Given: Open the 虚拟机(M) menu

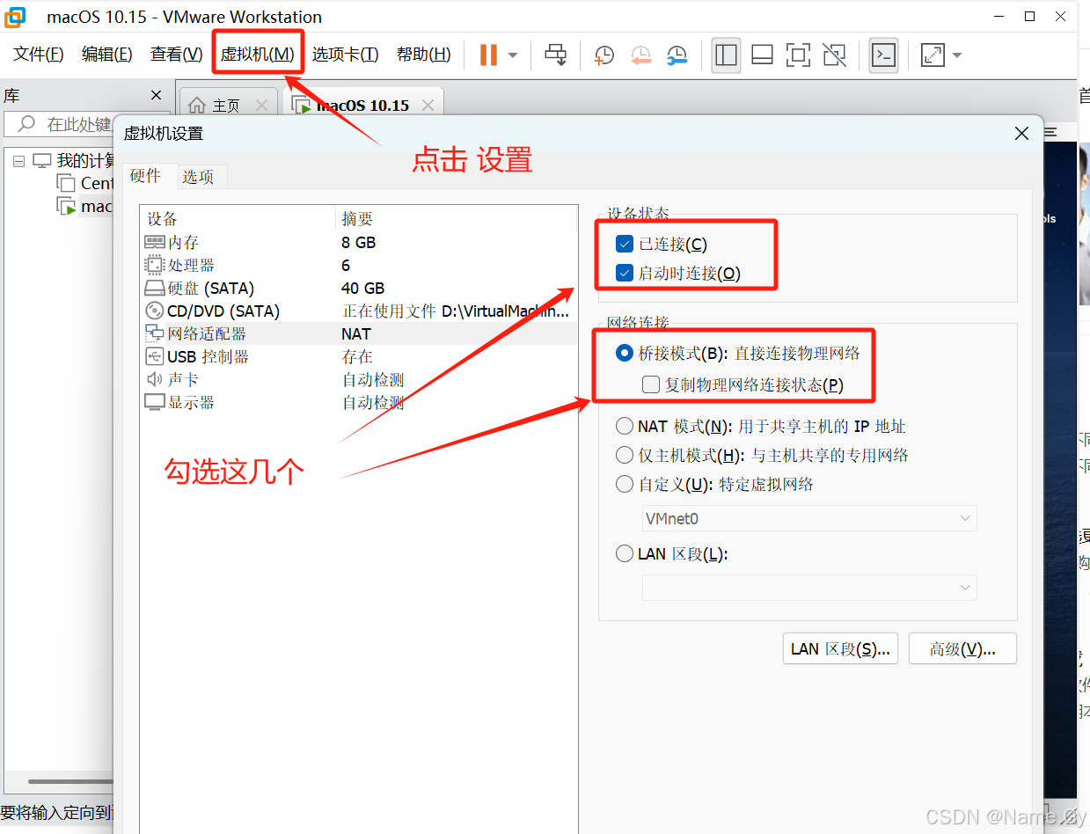Looking at the screenshot, I should pos(258,55).
